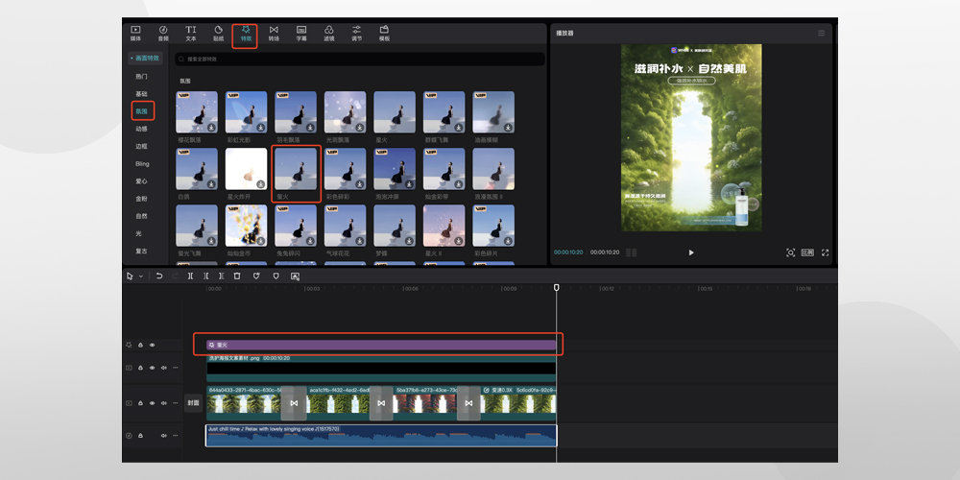This screenshot has height=480, width=960.
Task: Click the player focus-frame scan icon
Action: click(790, 252)
